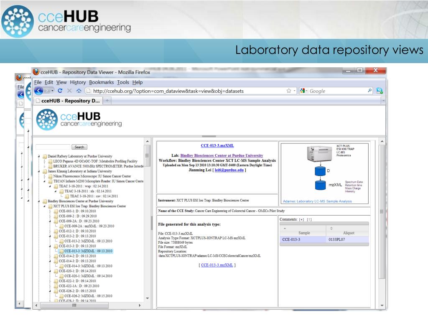This screenshot has height=321, width=428.
Task: Select CCE-014-3 MZXML tree item
Action: click(x=88, y=266)
